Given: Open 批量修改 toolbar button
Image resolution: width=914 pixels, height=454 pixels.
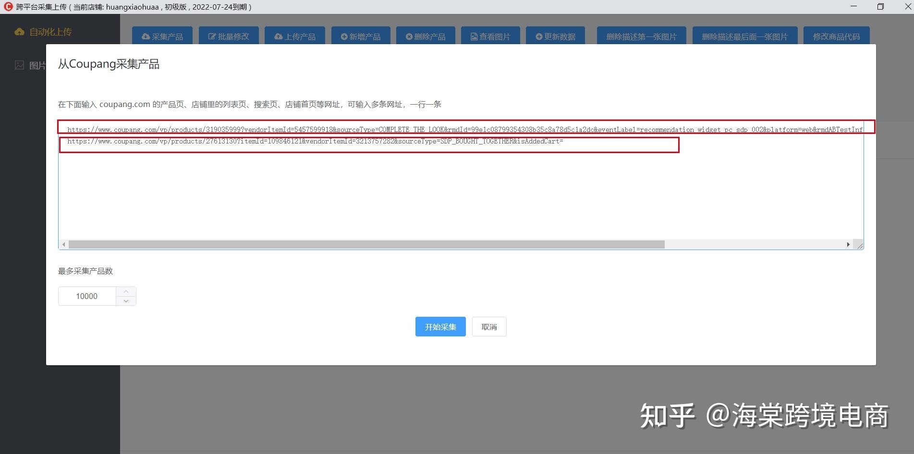Looking at the screenshot, I should click(x=229, y=36).
